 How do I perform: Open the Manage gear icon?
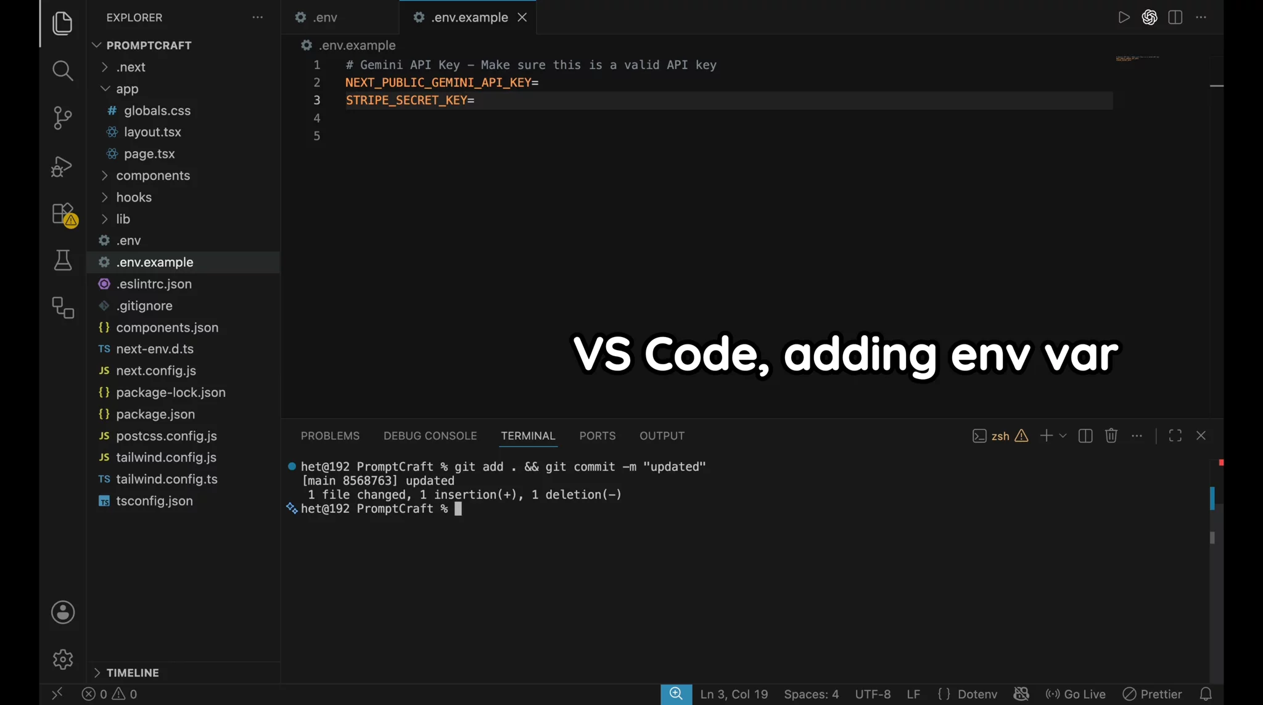62,659
